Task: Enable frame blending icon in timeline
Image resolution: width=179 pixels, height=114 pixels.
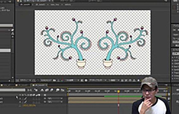Action: coord(47,90)
